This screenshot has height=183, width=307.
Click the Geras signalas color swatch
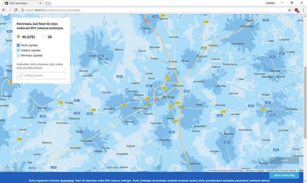click(18, 45)
